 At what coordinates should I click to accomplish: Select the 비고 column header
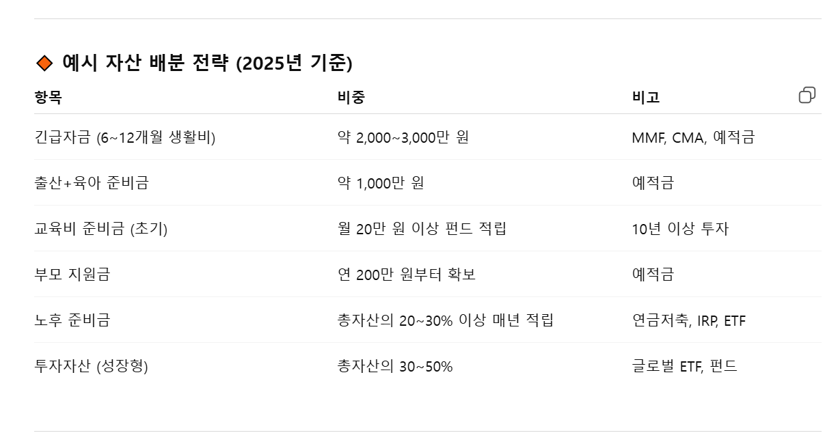[x=646, y=97]
